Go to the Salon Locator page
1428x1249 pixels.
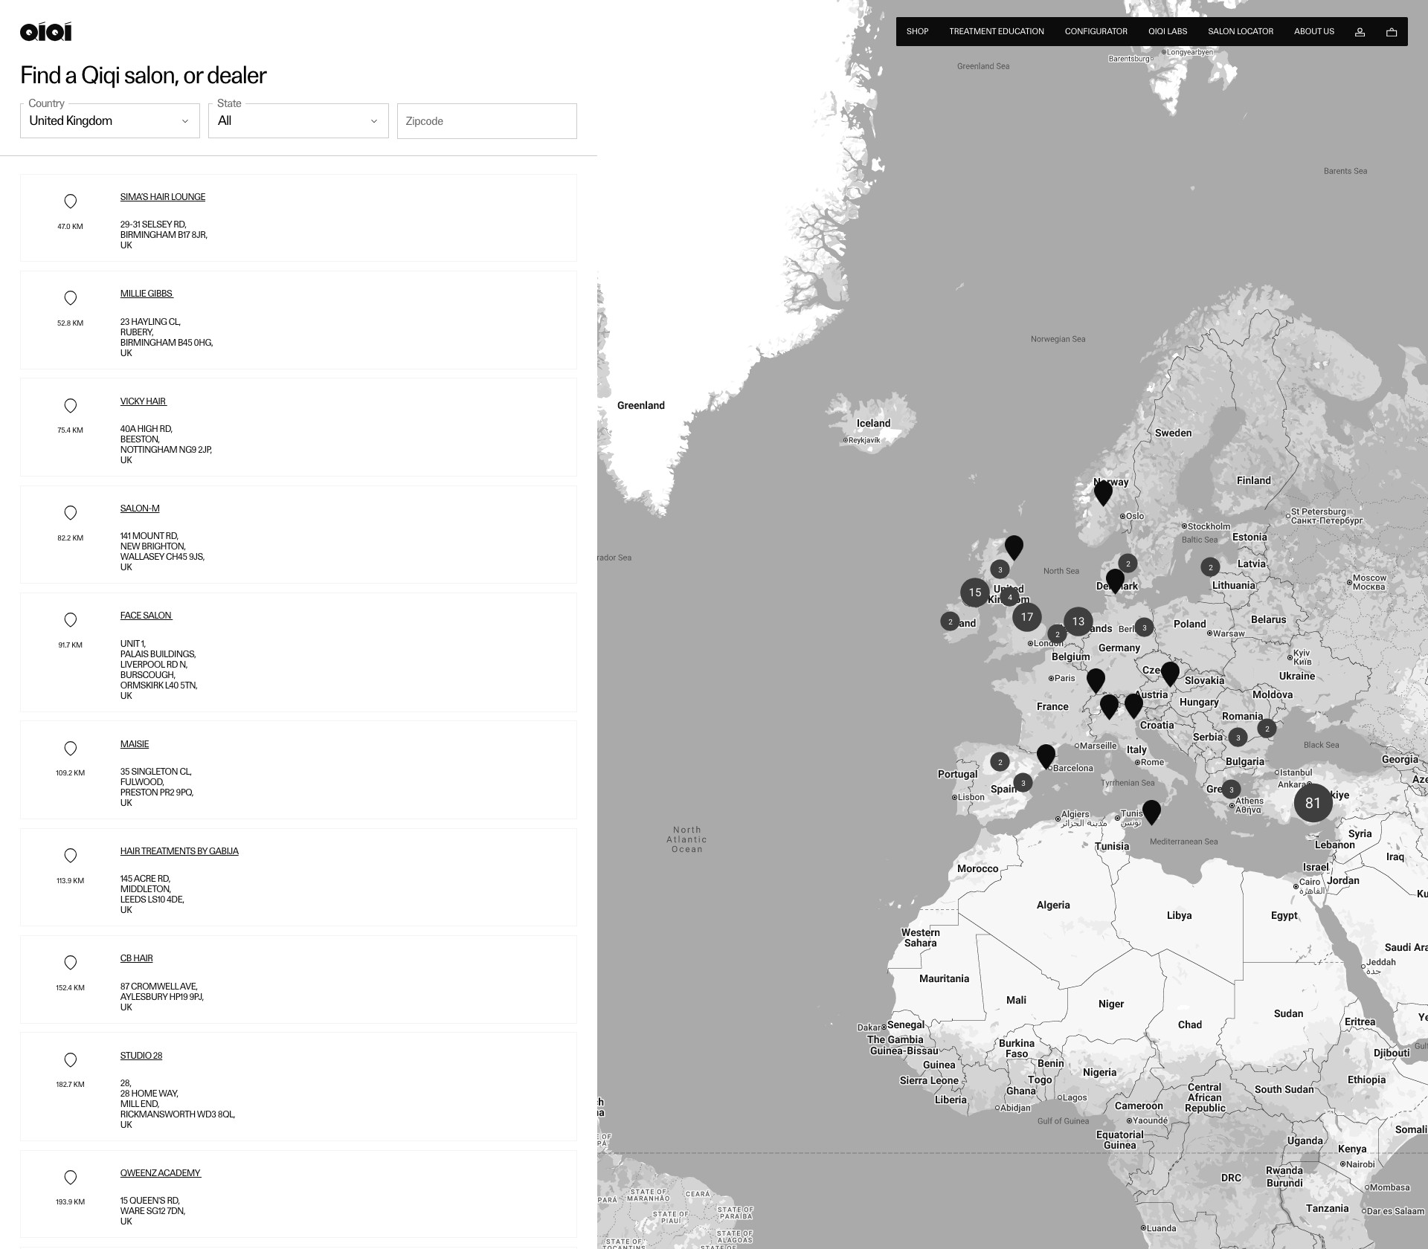[x=1241, y=31]
